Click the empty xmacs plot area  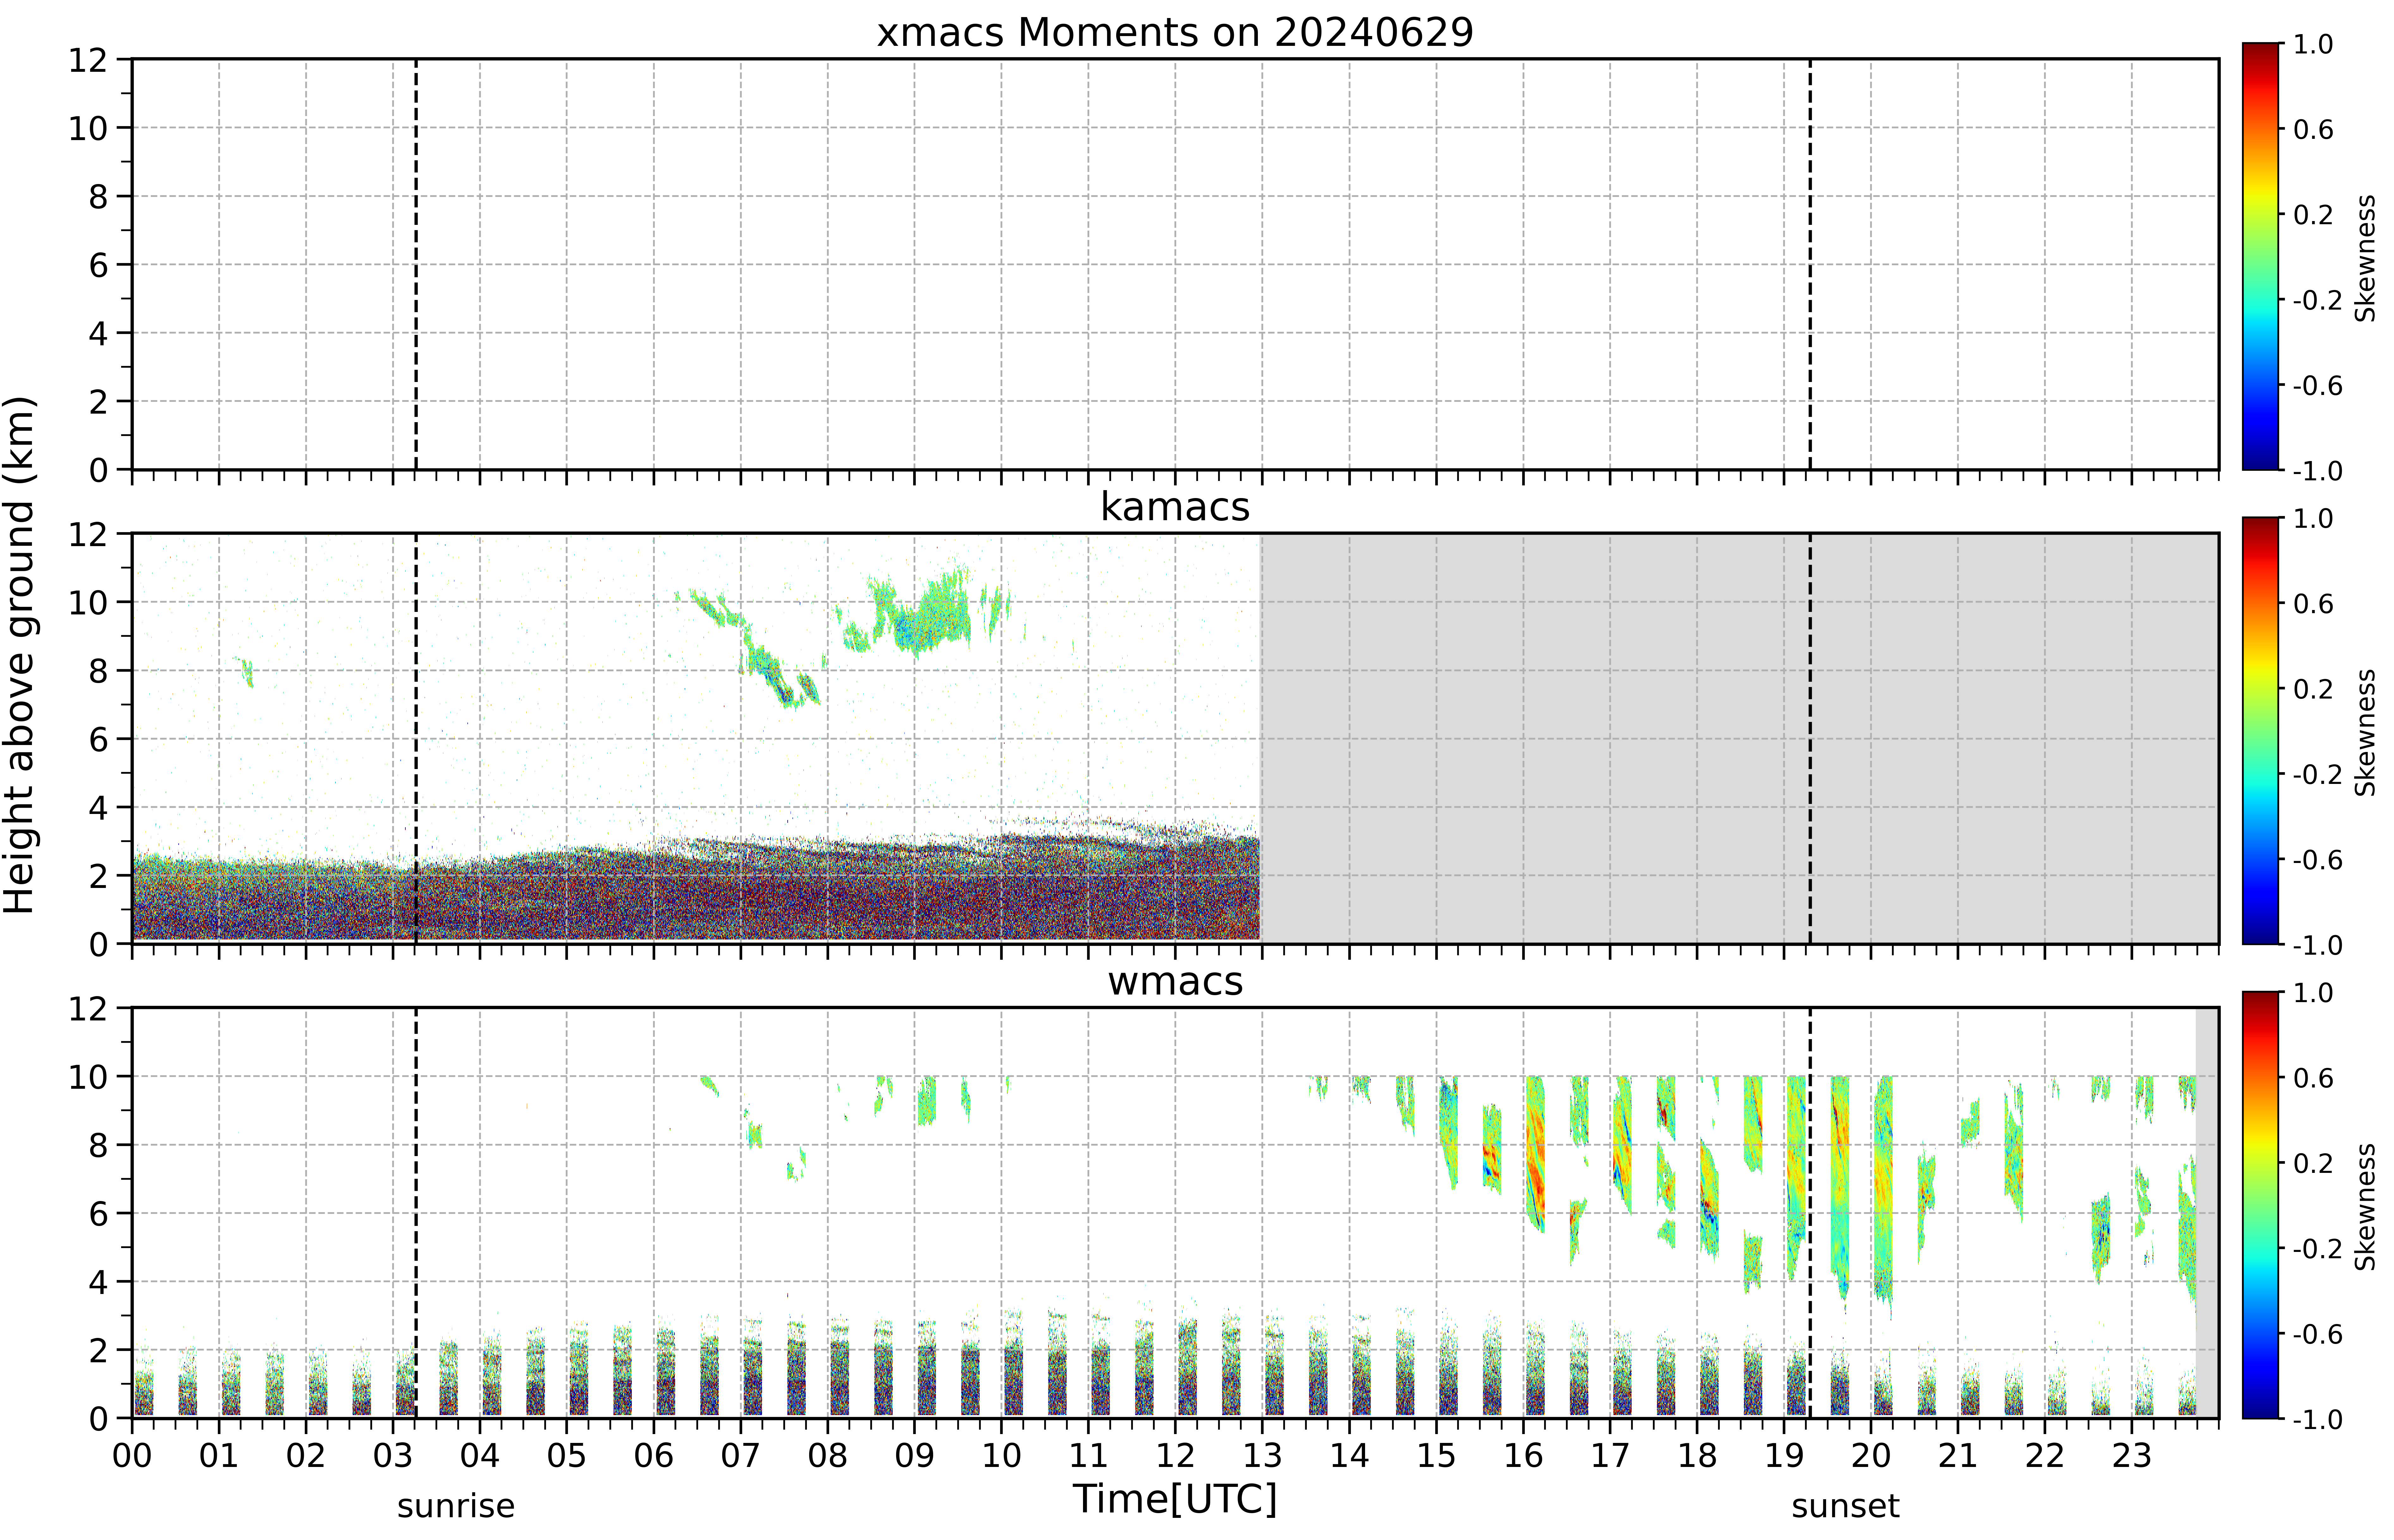tap(1175, 264)
